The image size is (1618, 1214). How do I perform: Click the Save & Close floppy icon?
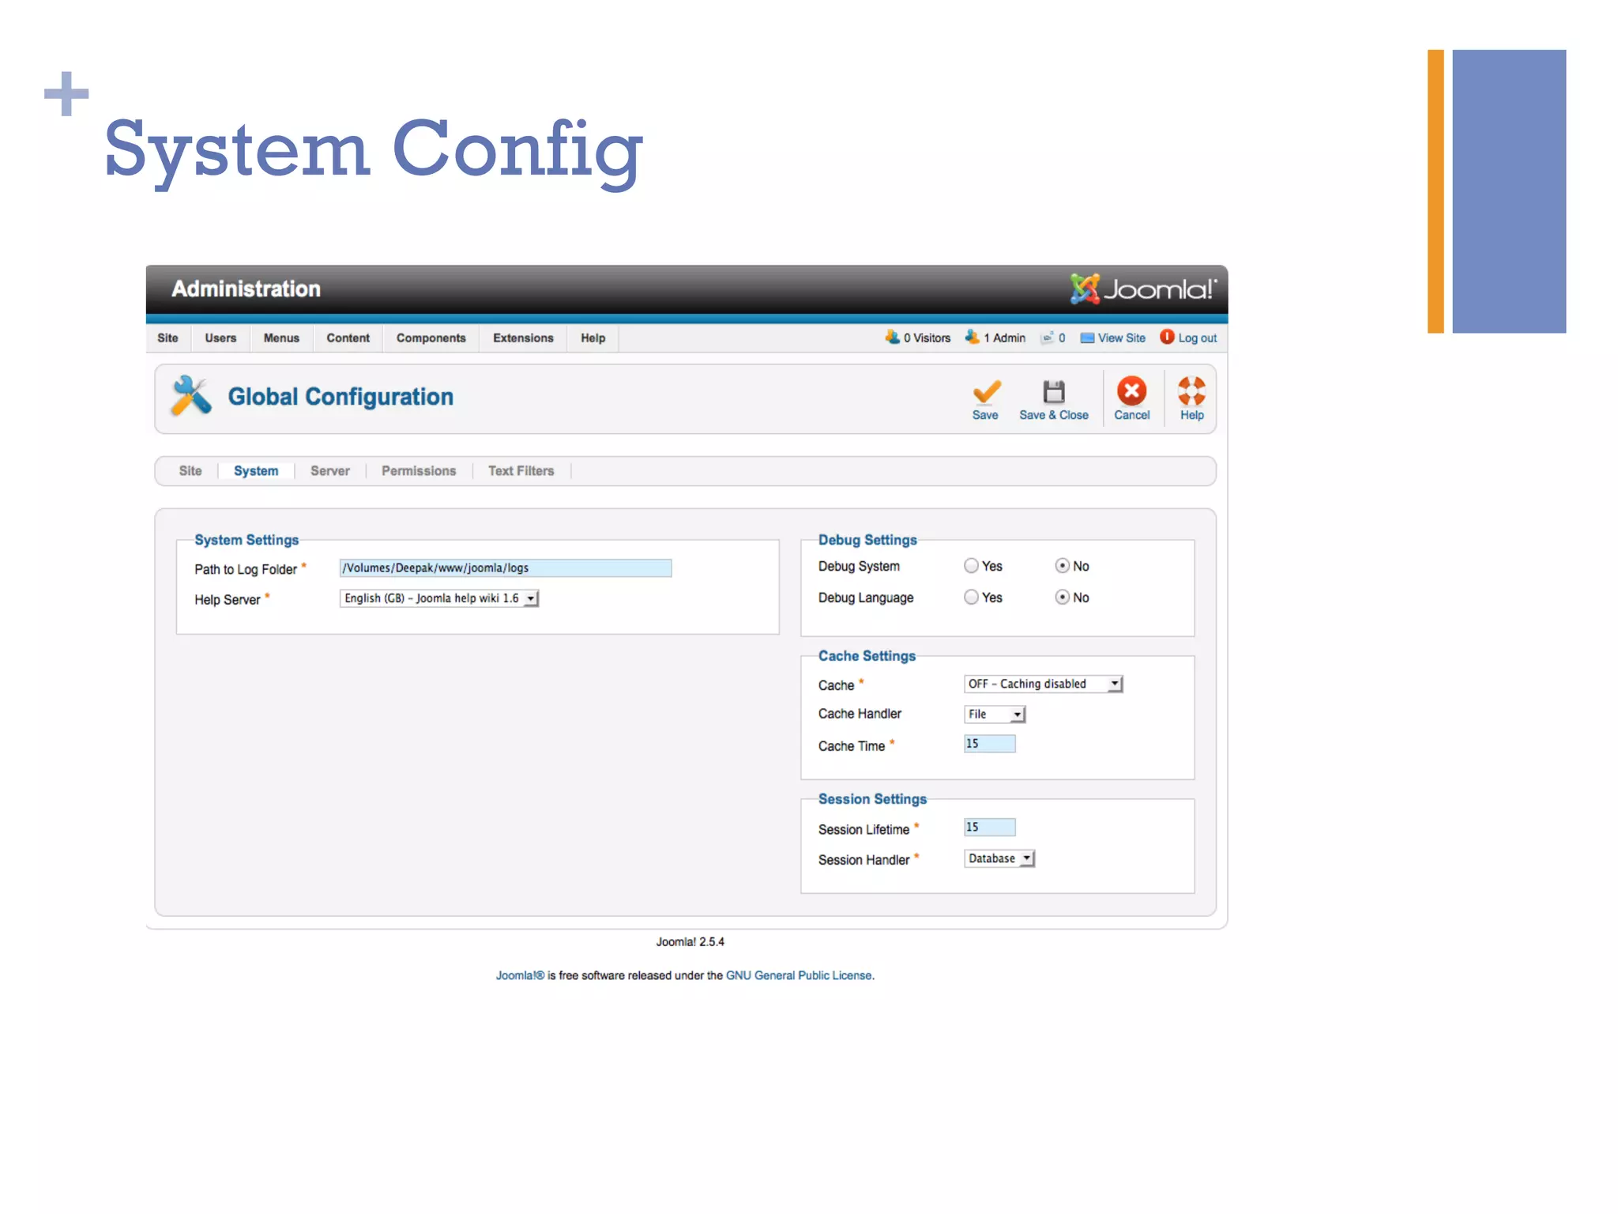click(x=1053, y=391)
